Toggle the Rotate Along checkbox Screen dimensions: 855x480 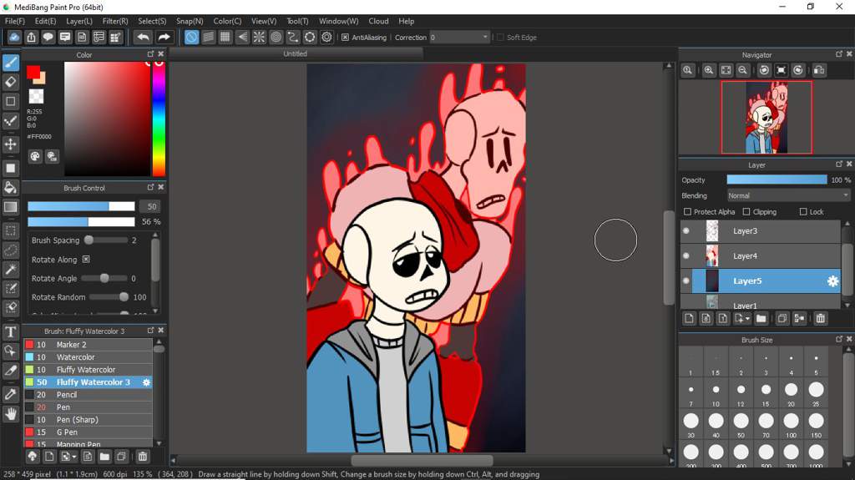coord(86,260)
